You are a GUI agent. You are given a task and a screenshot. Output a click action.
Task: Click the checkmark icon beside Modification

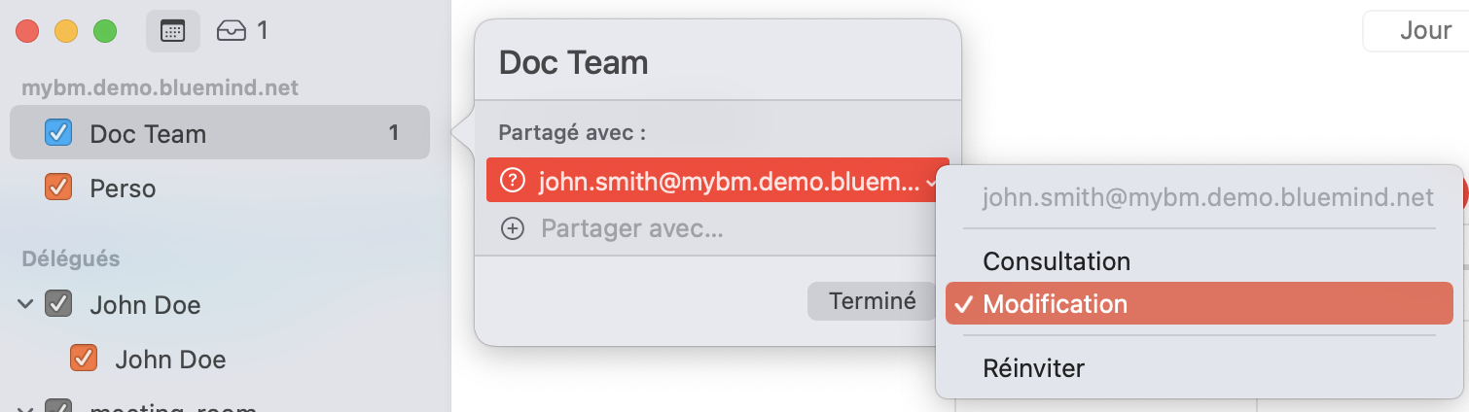click(963, 304)
